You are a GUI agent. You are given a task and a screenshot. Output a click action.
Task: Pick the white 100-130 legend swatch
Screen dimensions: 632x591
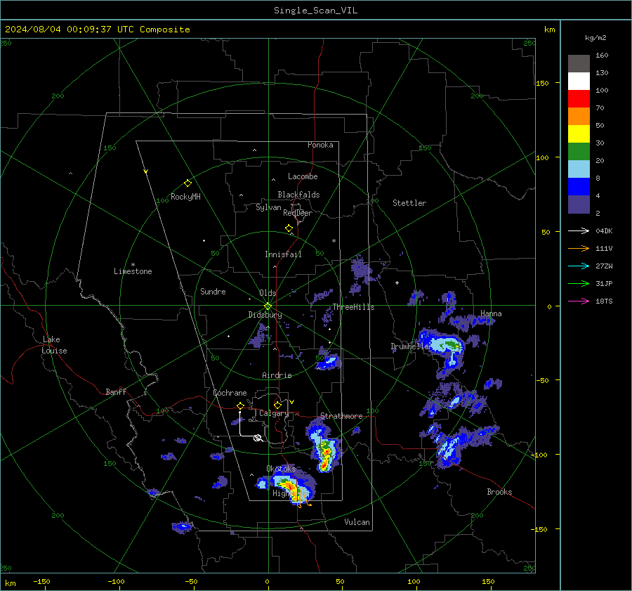tap(579, 82)
